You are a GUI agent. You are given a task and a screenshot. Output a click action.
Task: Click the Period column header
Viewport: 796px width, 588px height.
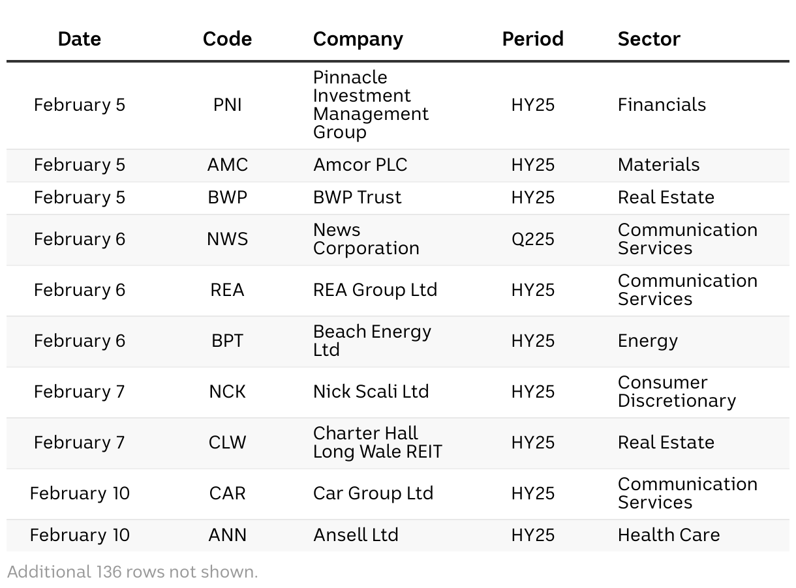coord(532,39)
